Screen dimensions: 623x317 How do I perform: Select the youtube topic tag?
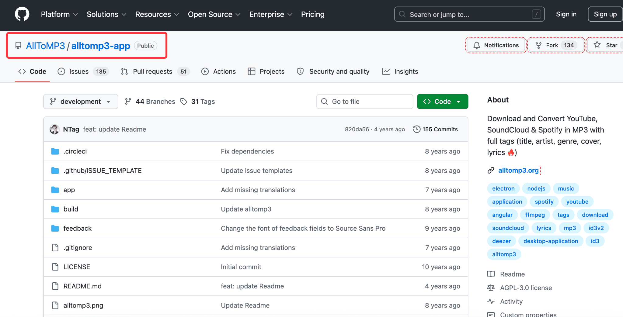(x=577, y=202)
